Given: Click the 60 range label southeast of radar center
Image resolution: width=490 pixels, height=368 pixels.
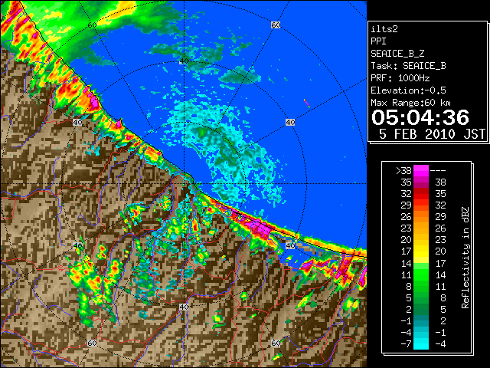Looking at the screenshot, I should (x=276, y=343).
